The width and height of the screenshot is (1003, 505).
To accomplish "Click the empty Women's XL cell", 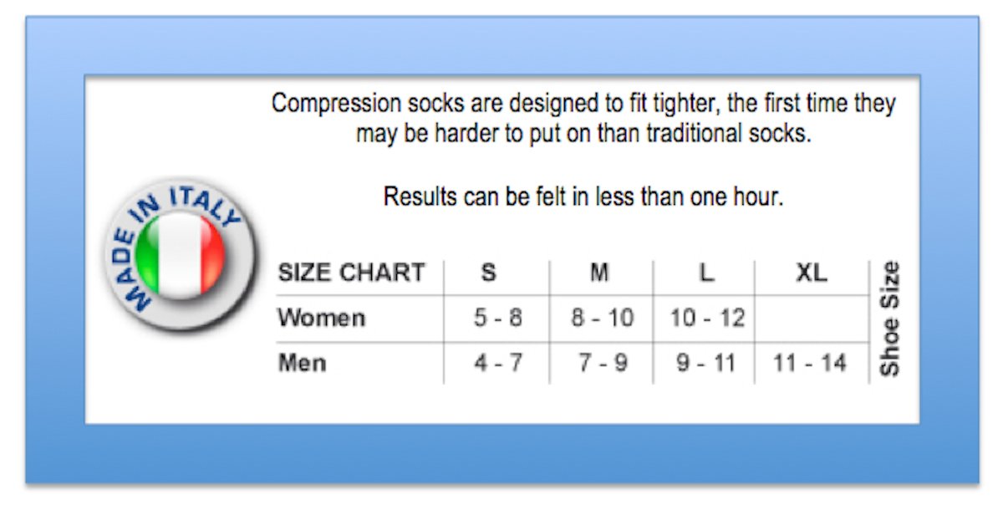I will click(x=812, y=319).
